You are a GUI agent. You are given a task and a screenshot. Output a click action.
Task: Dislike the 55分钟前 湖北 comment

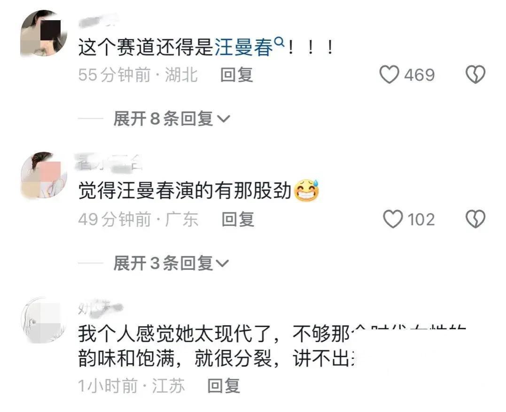coord(475,75)
